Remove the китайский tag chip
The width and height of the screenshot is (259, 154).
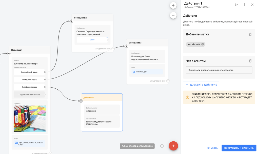click(x=203, y=44)
